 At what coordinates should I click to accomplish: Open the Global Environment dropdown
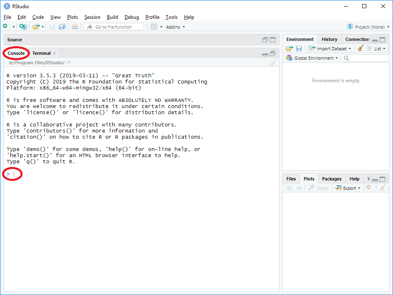pyautogui.click(x=312, y=58)
